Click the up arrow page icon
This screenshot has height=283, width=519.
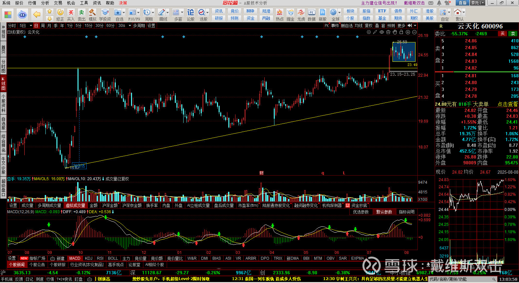(50, 11)
